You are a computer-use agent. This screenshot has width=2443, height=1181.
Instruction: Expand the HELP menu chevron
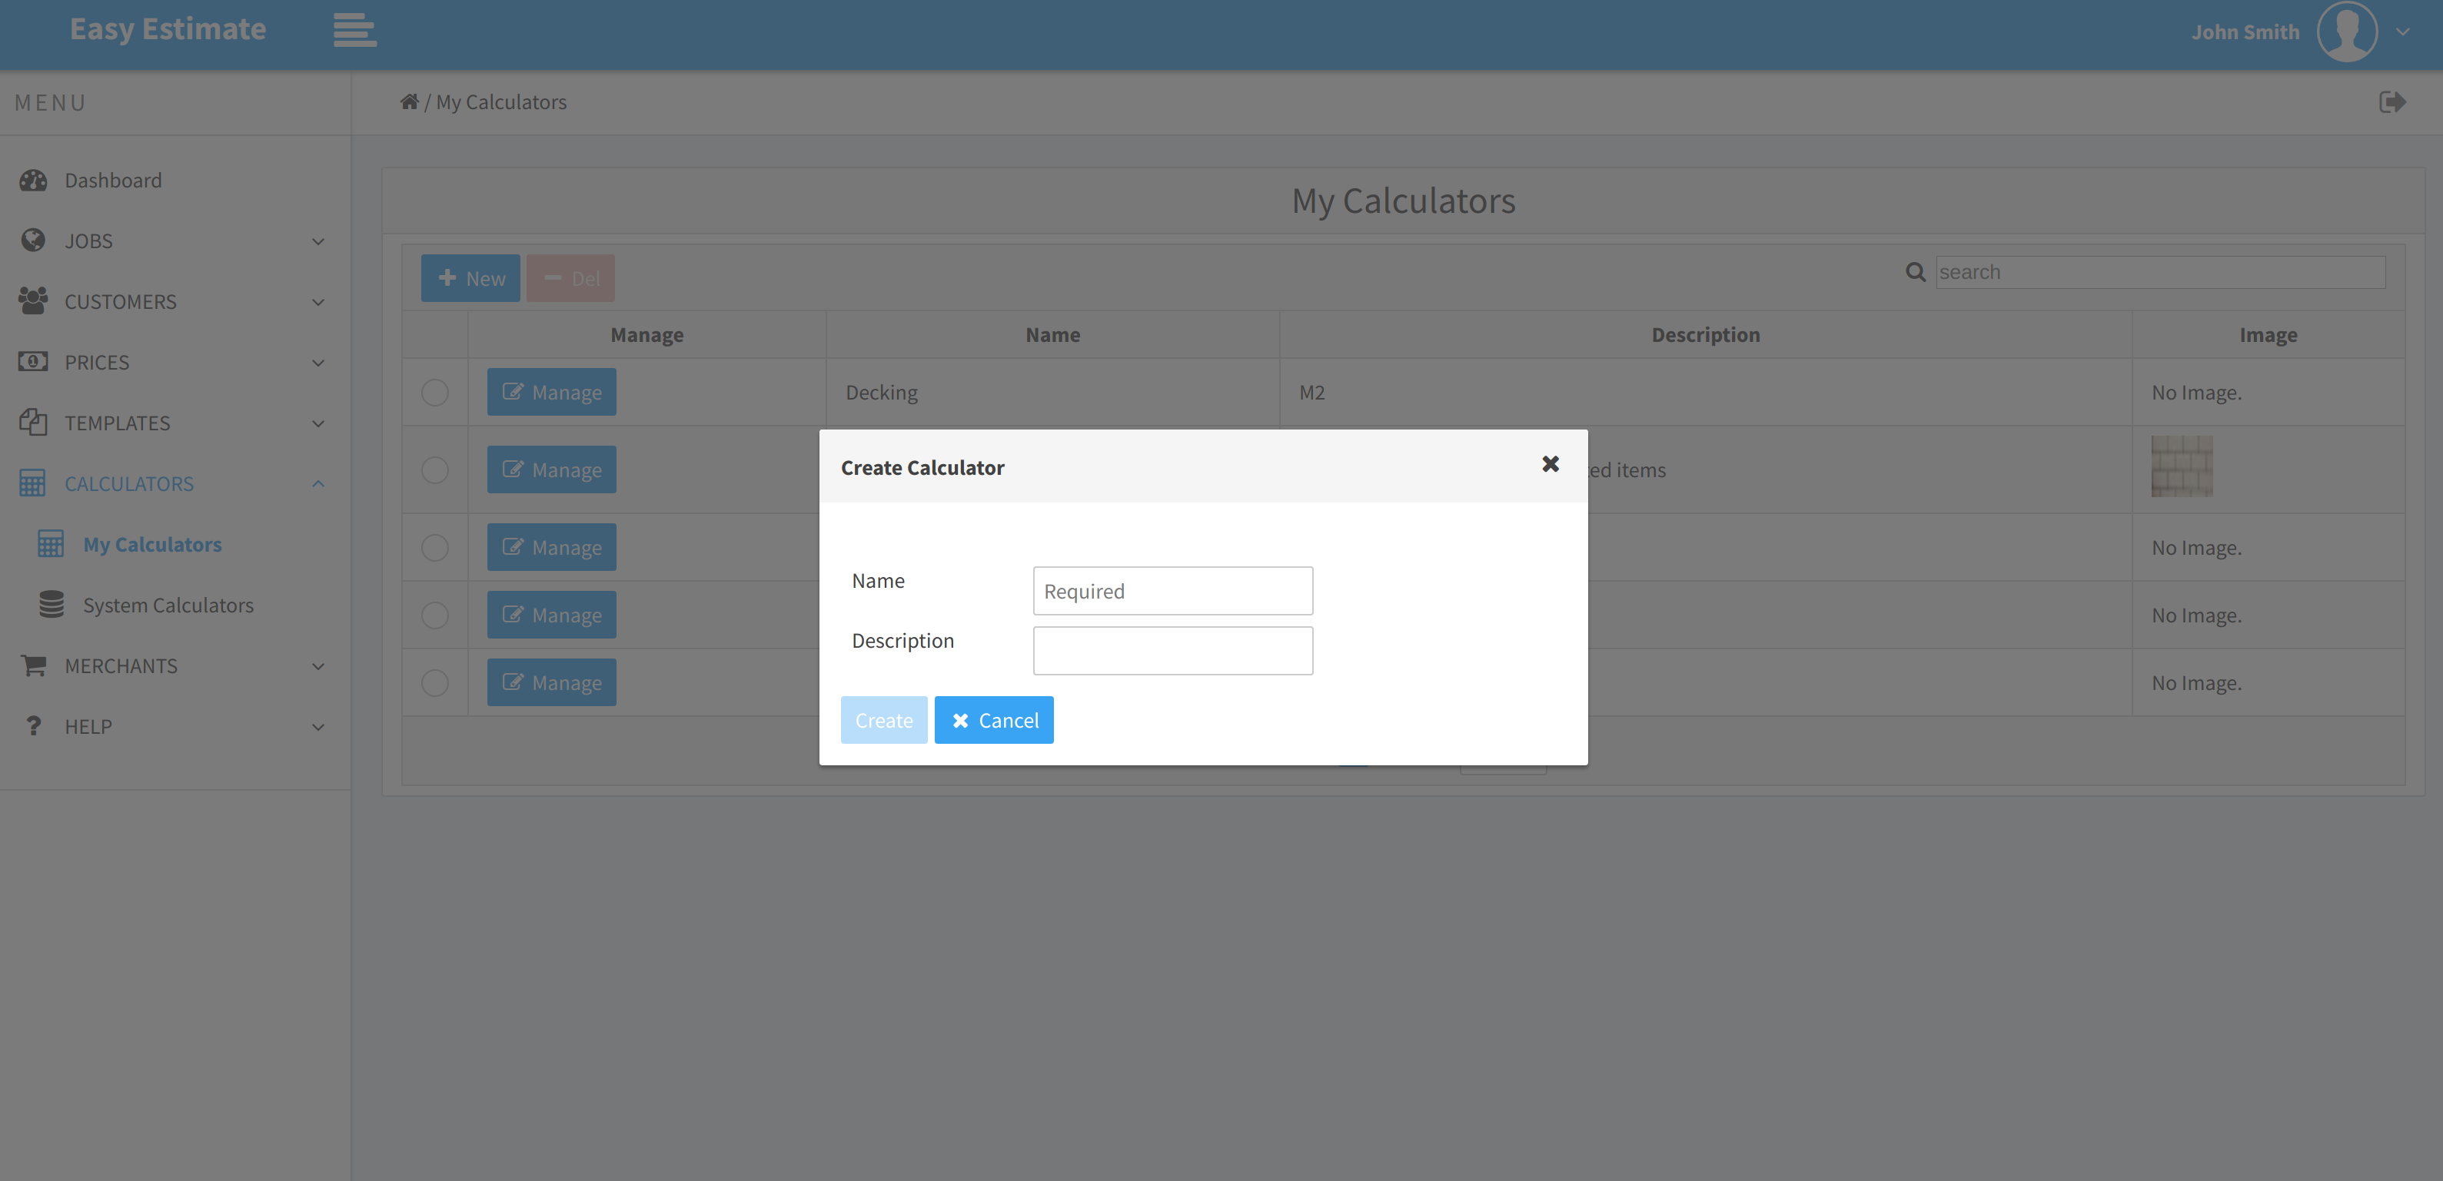[319, 727]
